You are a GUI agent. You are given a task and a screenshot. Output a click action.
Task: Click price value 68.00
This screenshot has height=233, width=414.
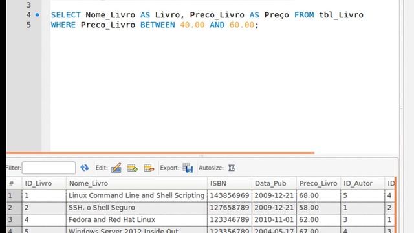tap(318, 195)
